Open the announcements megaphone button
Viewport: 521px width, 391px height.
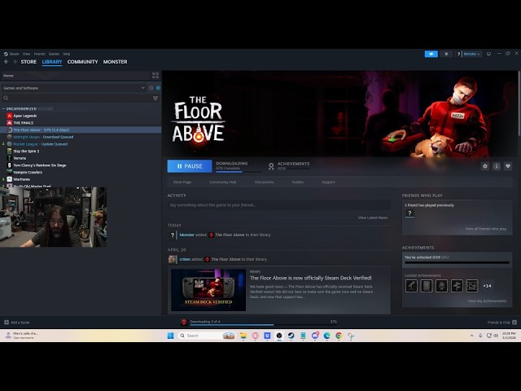coord(431,54)
